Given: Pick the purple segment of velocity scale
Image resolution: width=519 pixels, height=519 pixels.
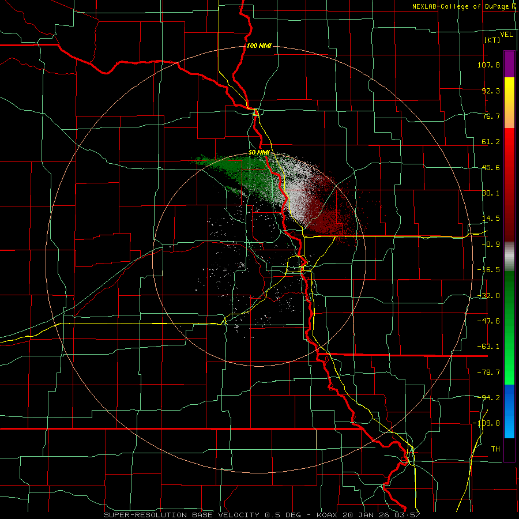Looking at the screenshot, I should [509, 64].
